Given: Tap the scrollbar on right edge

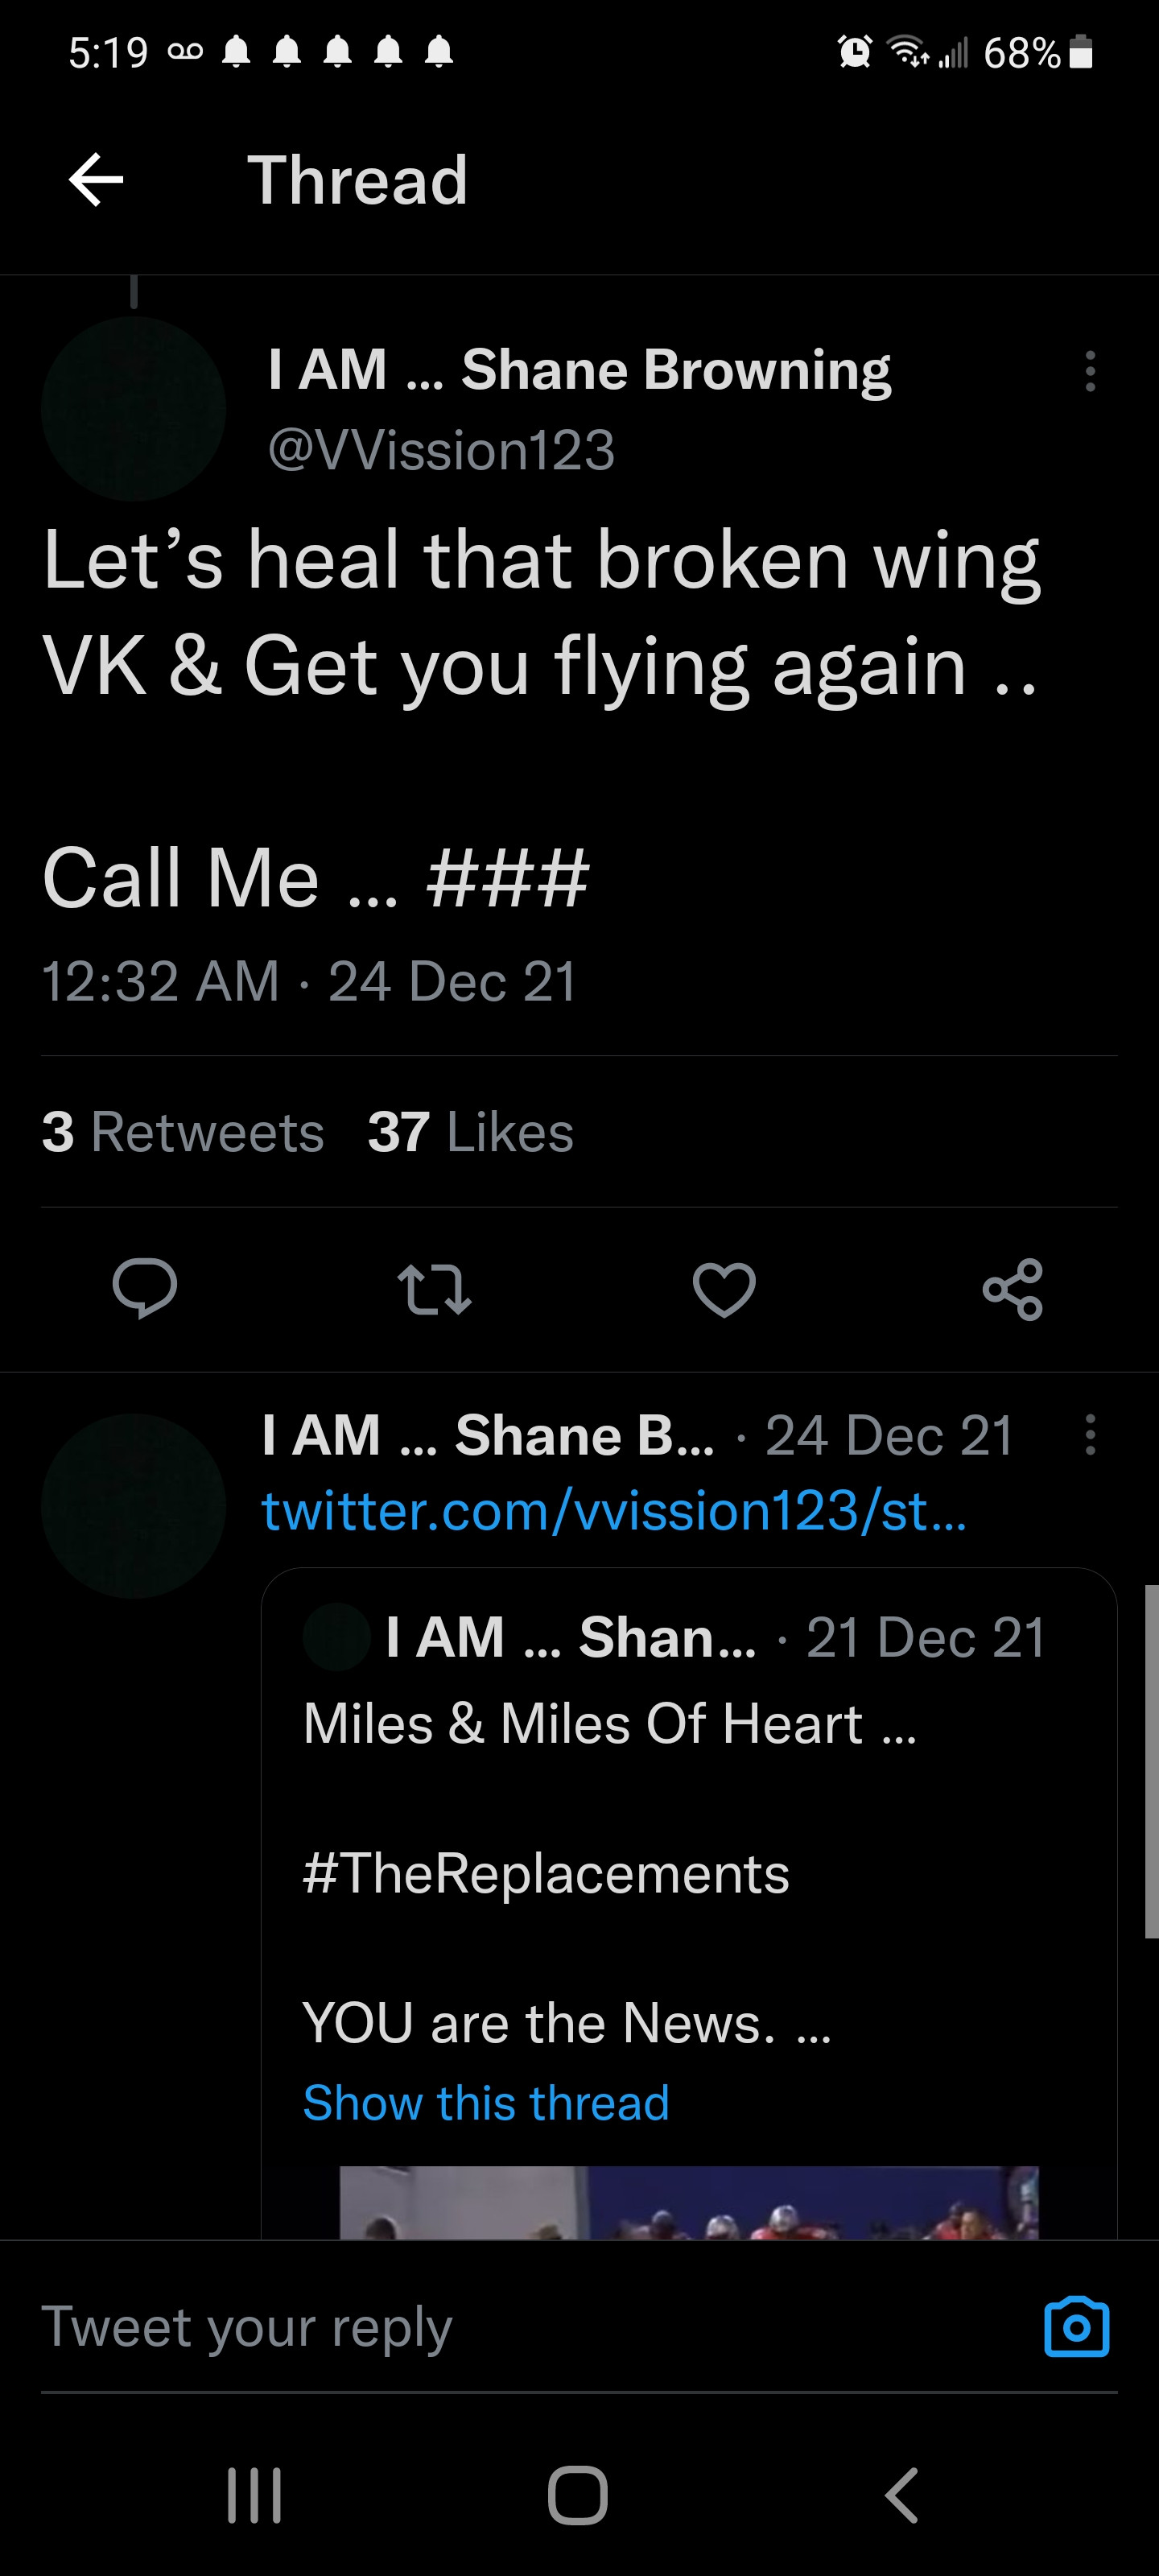Looking at the screenshot, I should tap(1151, 1761).
